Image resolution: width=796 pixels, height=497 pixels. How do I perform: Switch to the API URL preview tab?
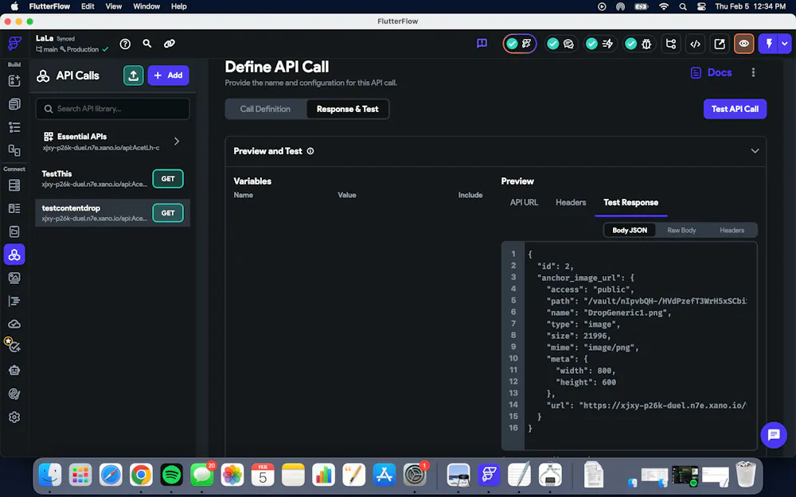tap(524, 202)
